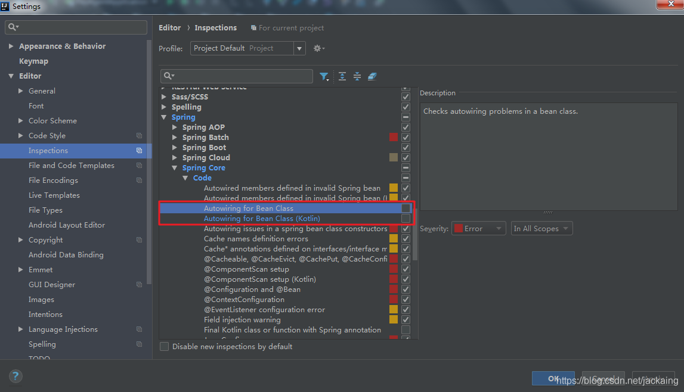Collapse the Spring Core group

[175, 167]
